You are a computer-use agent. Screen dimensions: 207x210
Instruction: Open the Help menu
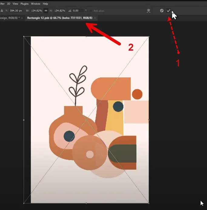[45, 4]
